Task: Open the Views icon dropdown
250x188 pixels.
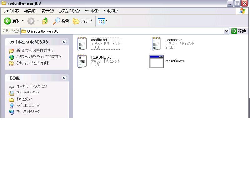Action: click(x=102, y=21)
